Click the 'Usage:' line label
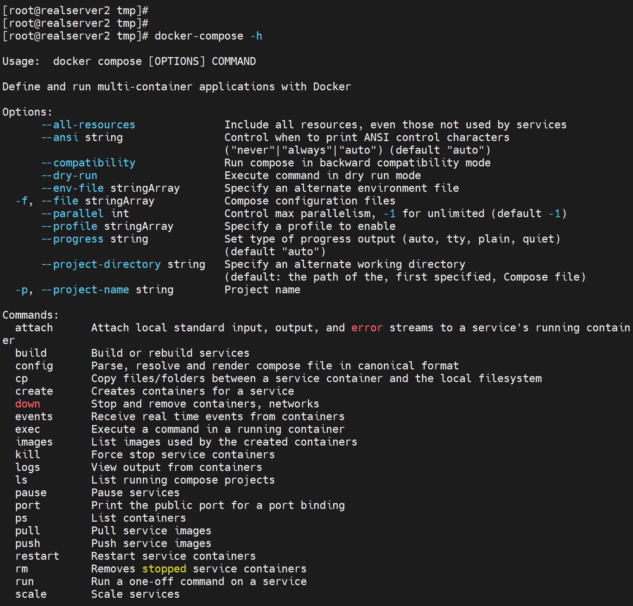 pyautogui.click(x=21, y=61)
